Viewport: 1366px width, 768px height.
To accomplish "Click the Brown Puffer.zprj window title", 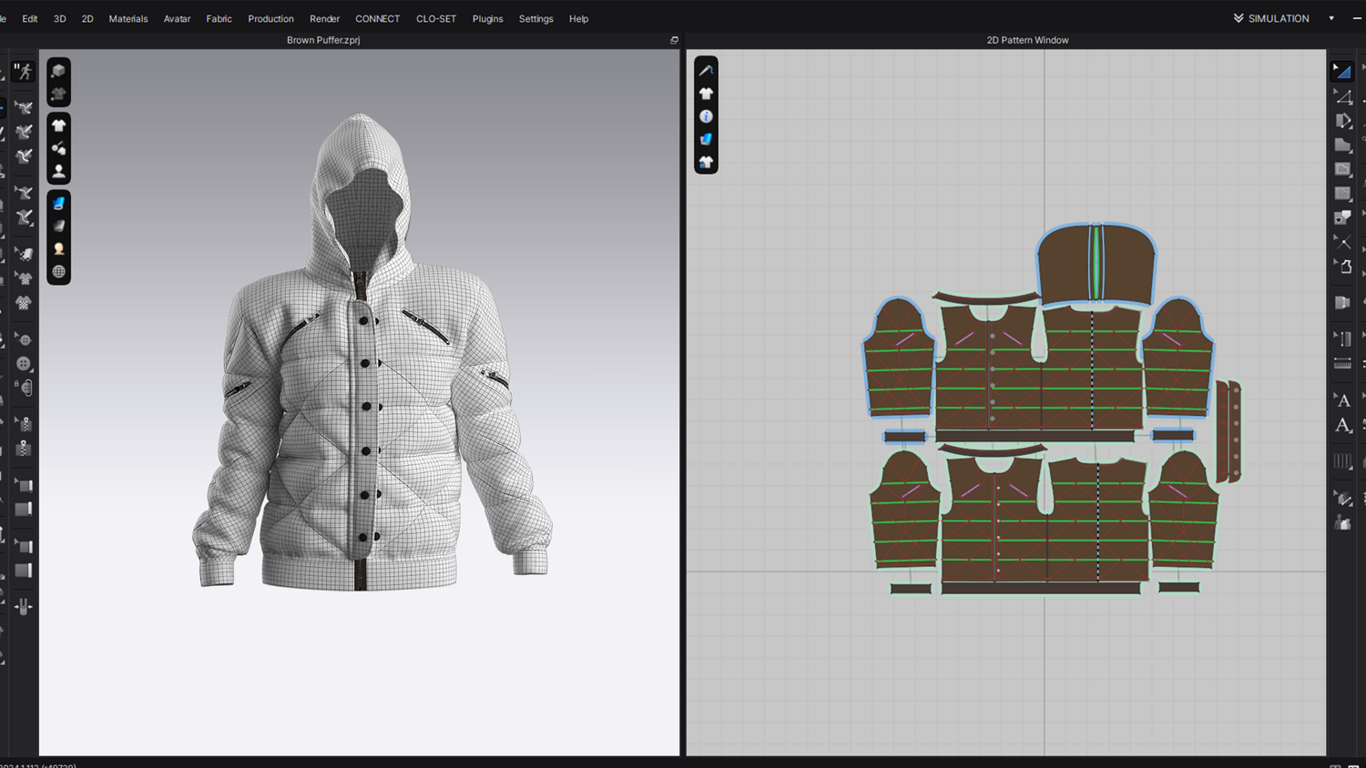I will [x=323, y=40].
